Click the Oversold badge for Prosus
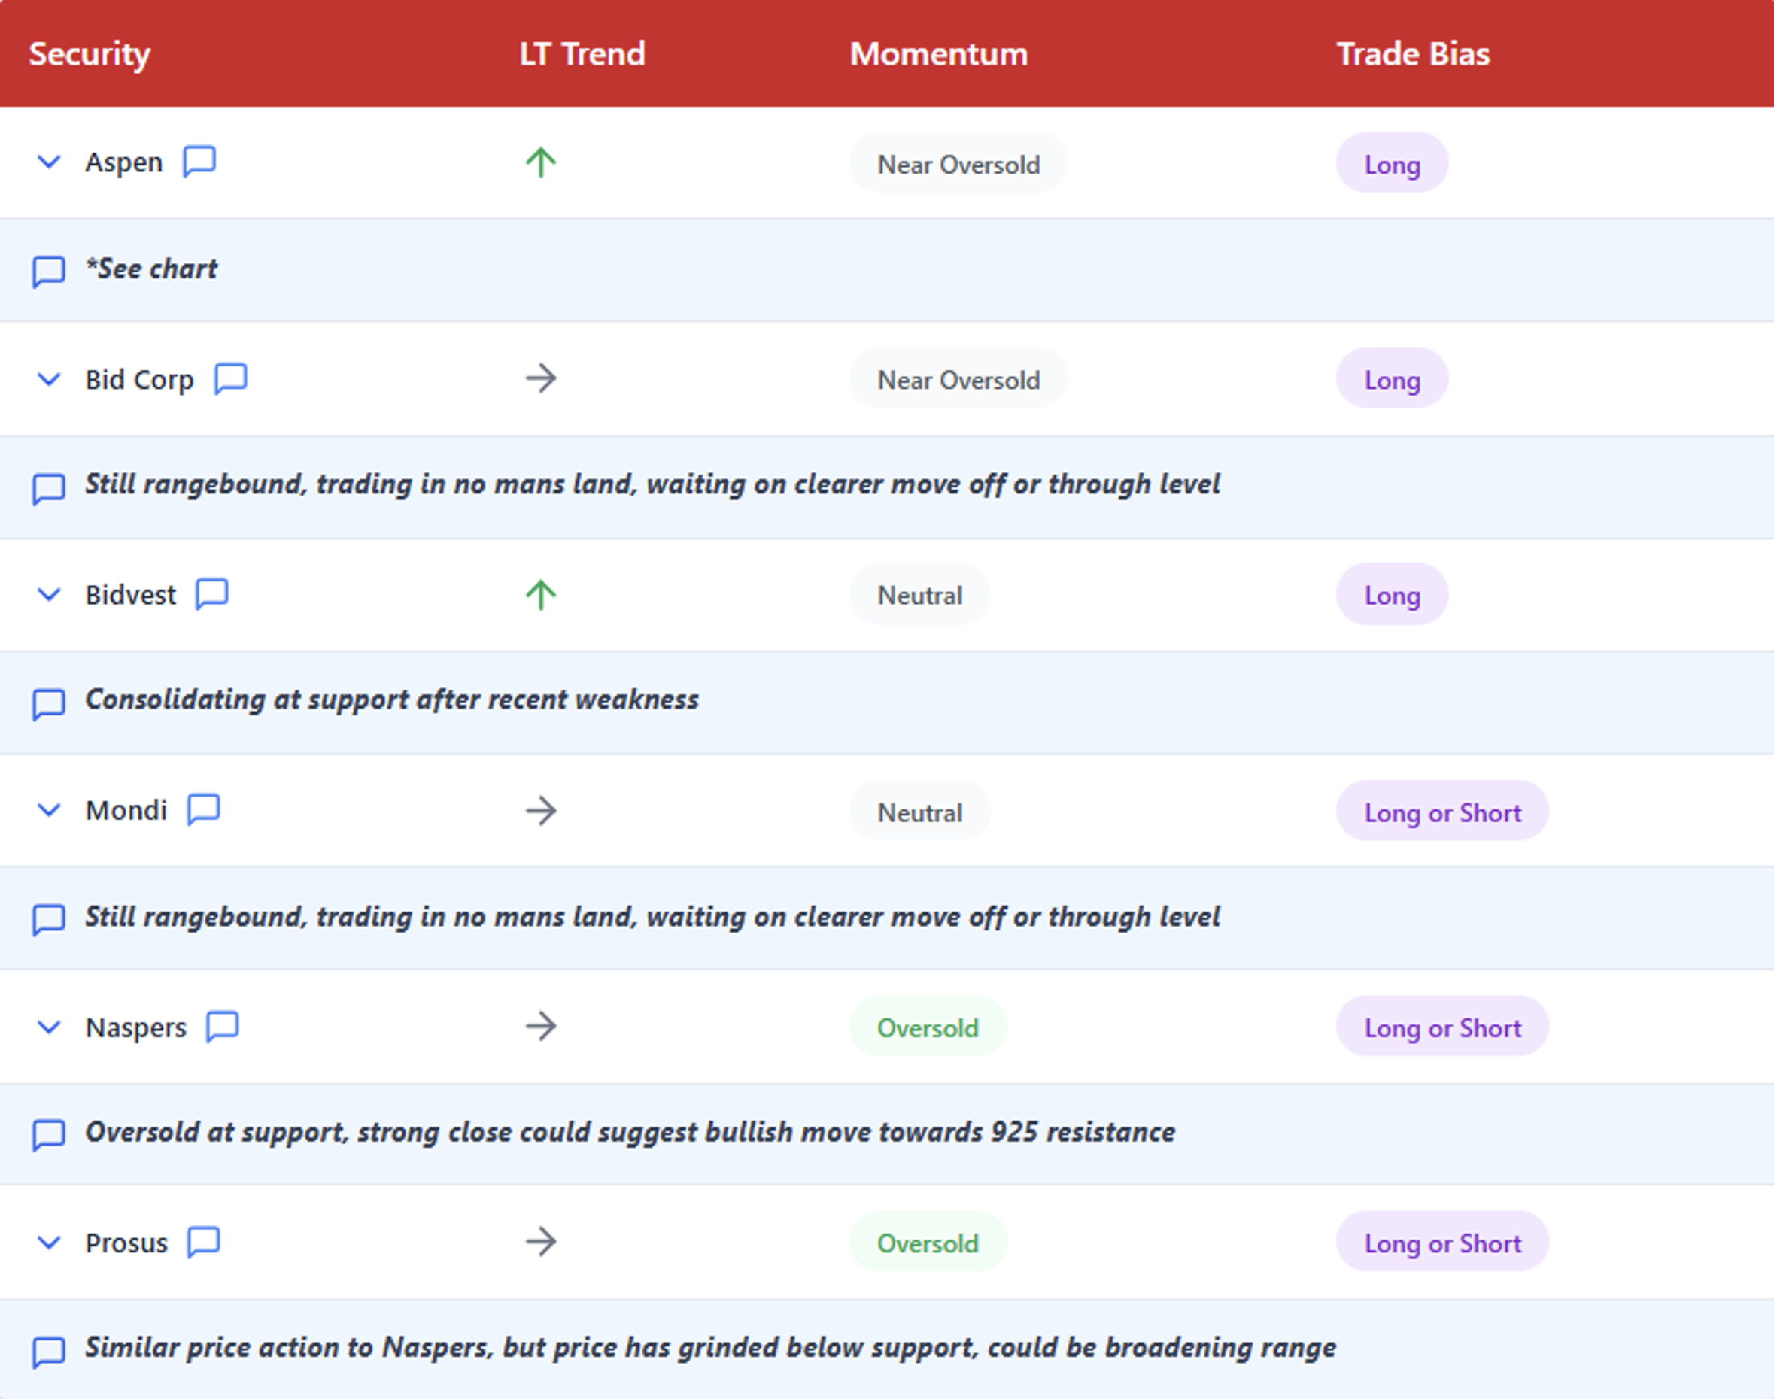 click(927, 1243)
